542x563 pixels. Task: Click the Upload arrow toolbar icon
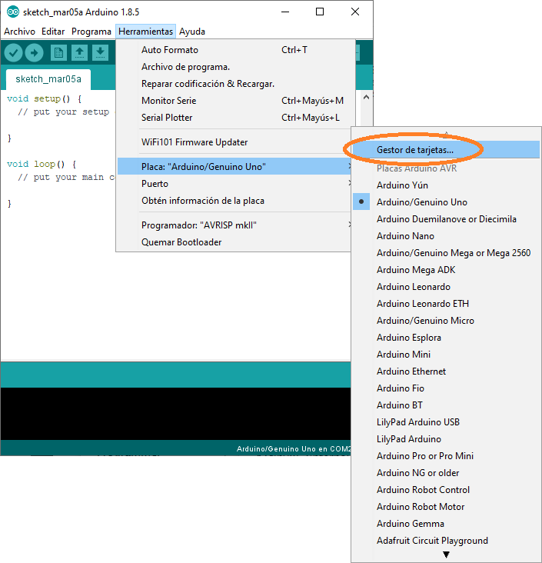pyautogui.click(x=34, y=53)
